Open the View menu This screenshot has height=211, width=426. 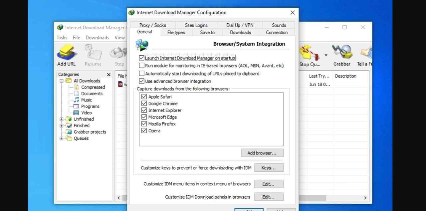coord(119,38)
